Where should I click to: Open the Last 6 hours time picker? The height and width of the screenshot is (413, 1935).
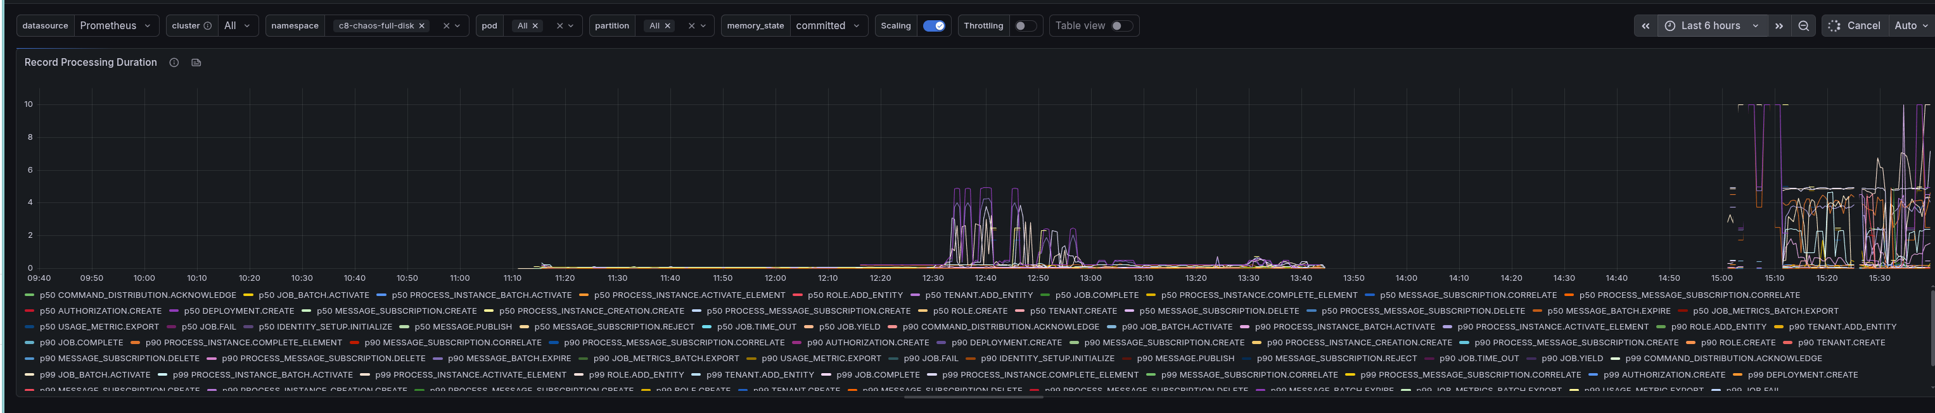pyautogui.click(x=1712, y=25)
